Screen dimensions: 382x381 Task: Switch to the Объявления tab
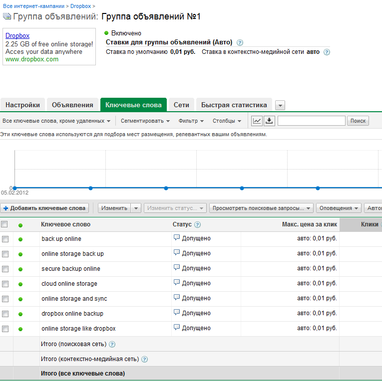72,105
